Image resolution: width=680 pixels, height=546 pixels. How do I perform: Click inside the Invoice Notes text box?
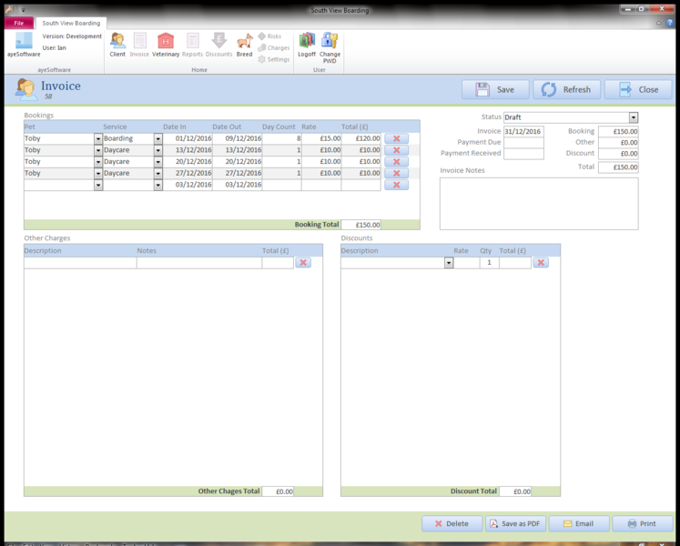(x=539, y=203)
